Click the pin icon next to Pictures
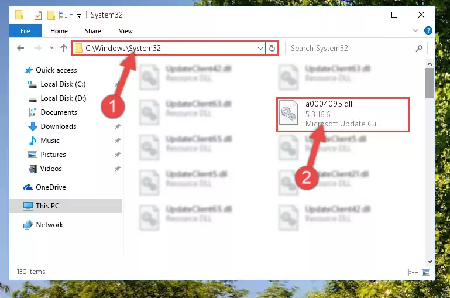The image size is (450, 298). pos(118,155)
